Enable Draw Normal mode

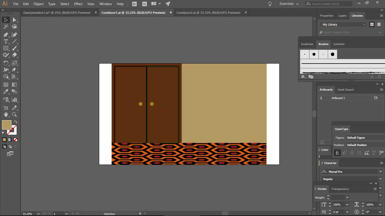pyautogui.click(x=4, y=147)
